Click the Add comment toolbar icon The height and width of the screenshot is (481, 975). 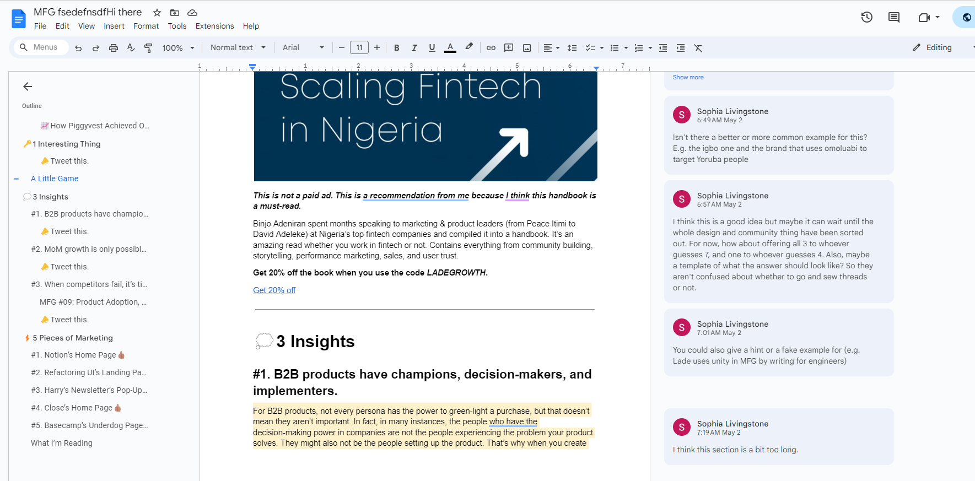(x=509, y=48)
